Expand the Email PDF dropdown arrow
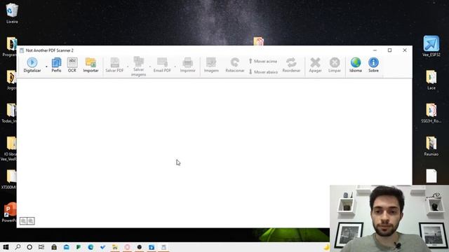 (175, 66)
